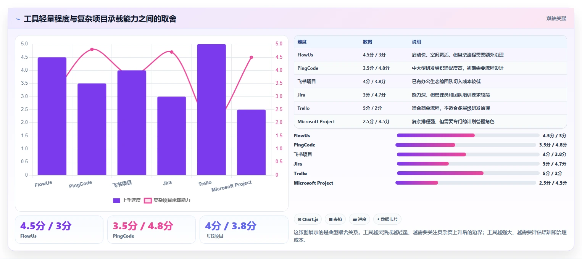Click the Microsoft Project bar in chart
Screen dimensions: 582x259
point(251,142)
